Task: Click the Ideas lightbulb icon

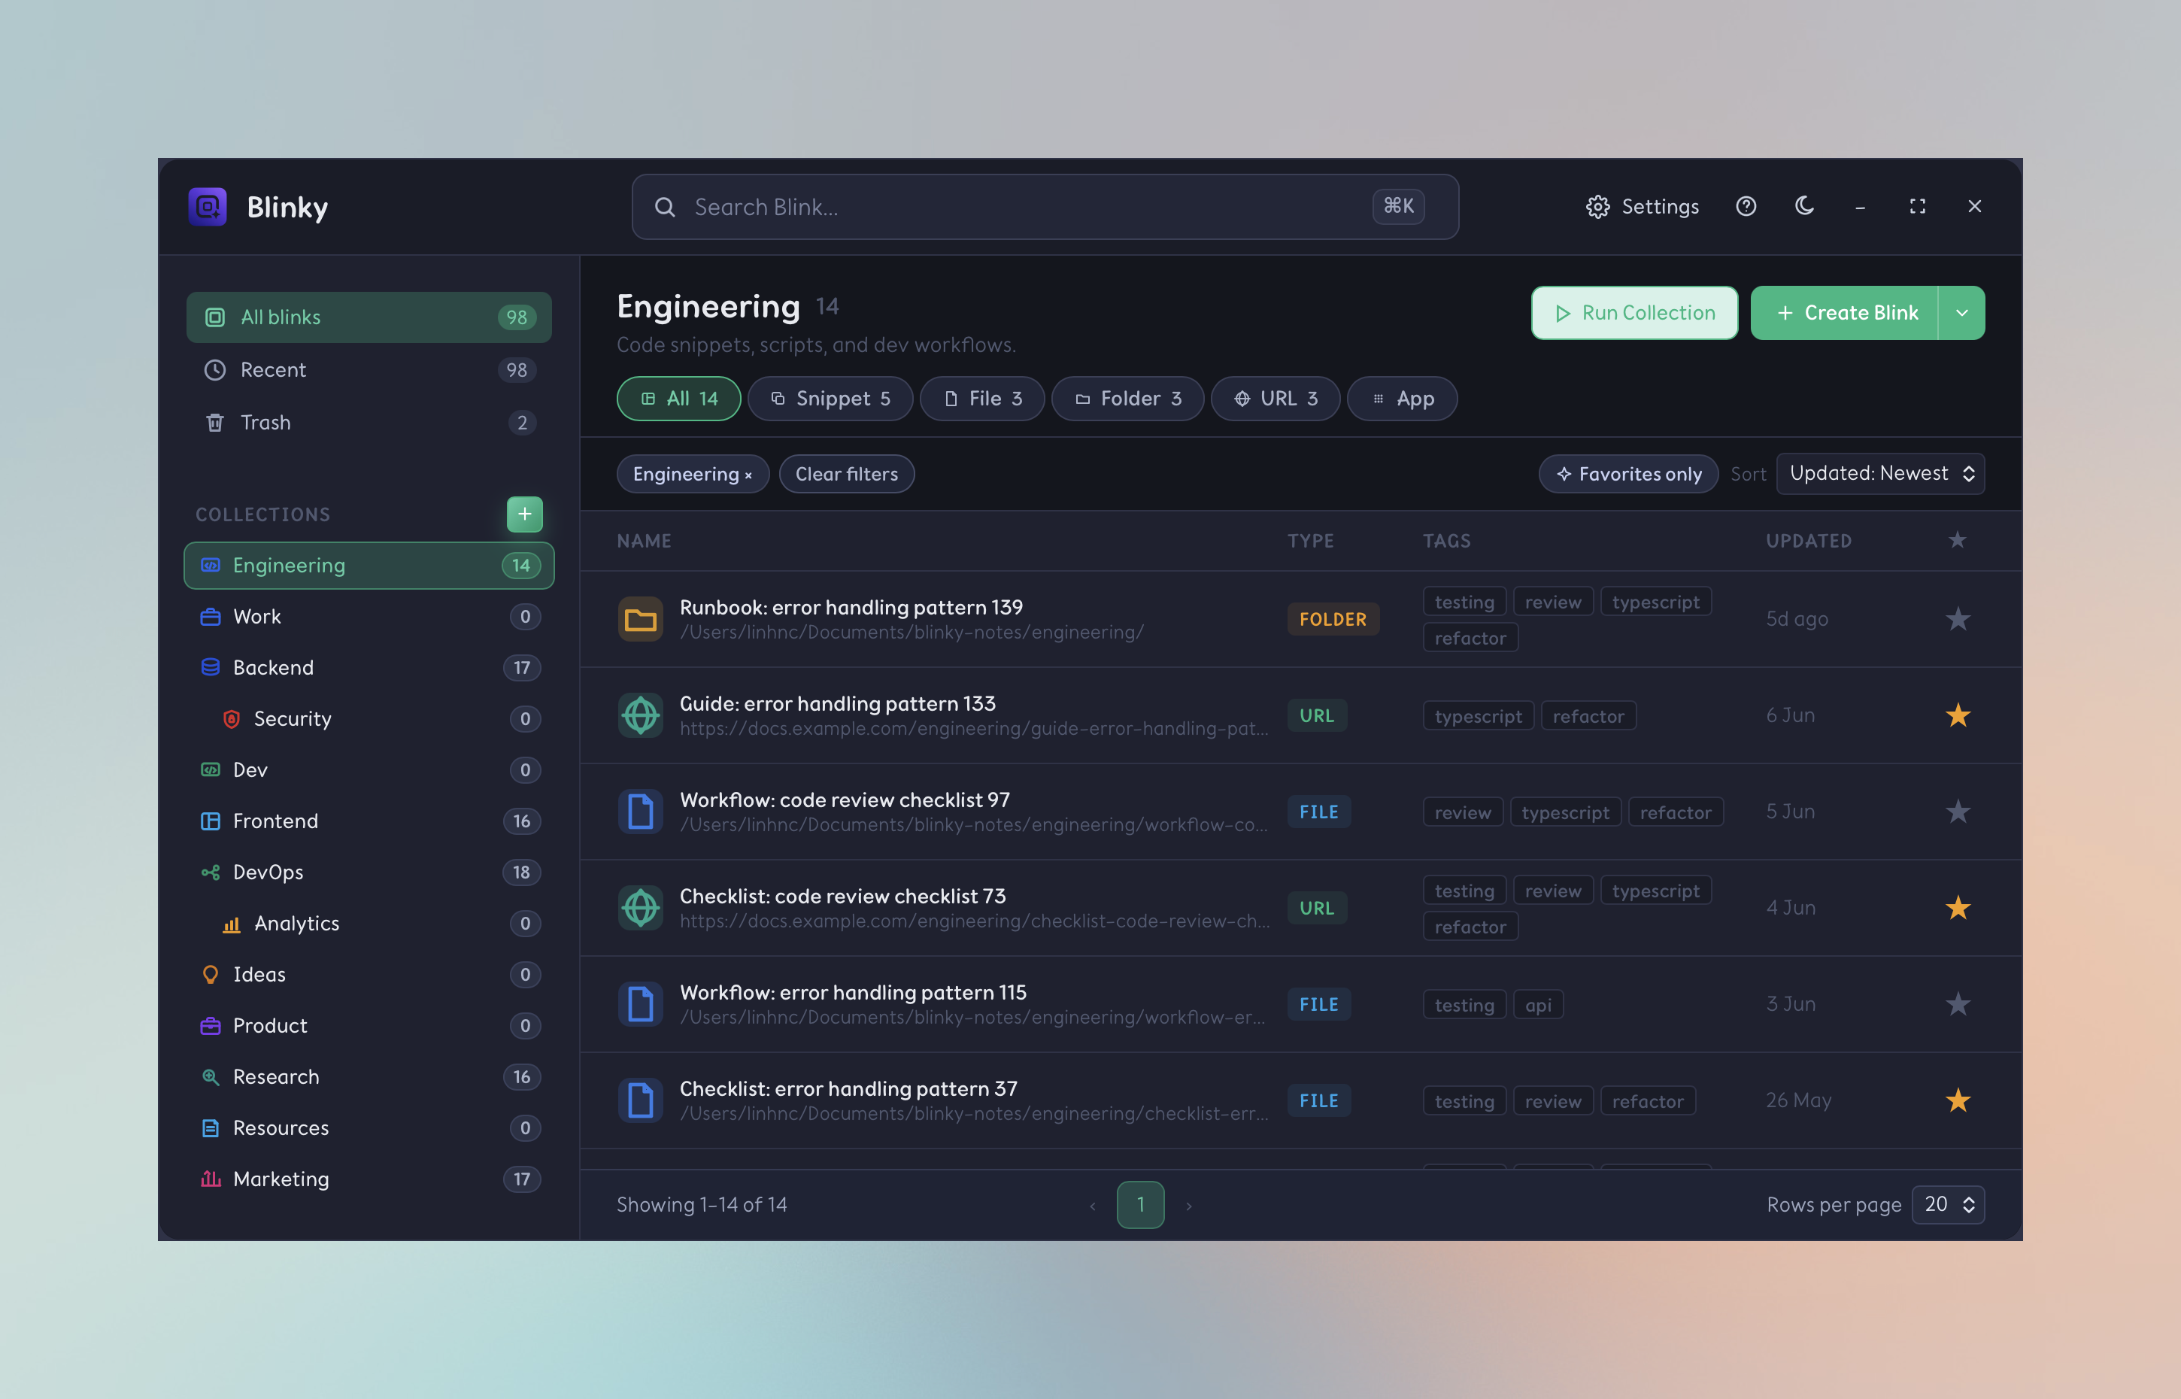Action: point(210,975)
